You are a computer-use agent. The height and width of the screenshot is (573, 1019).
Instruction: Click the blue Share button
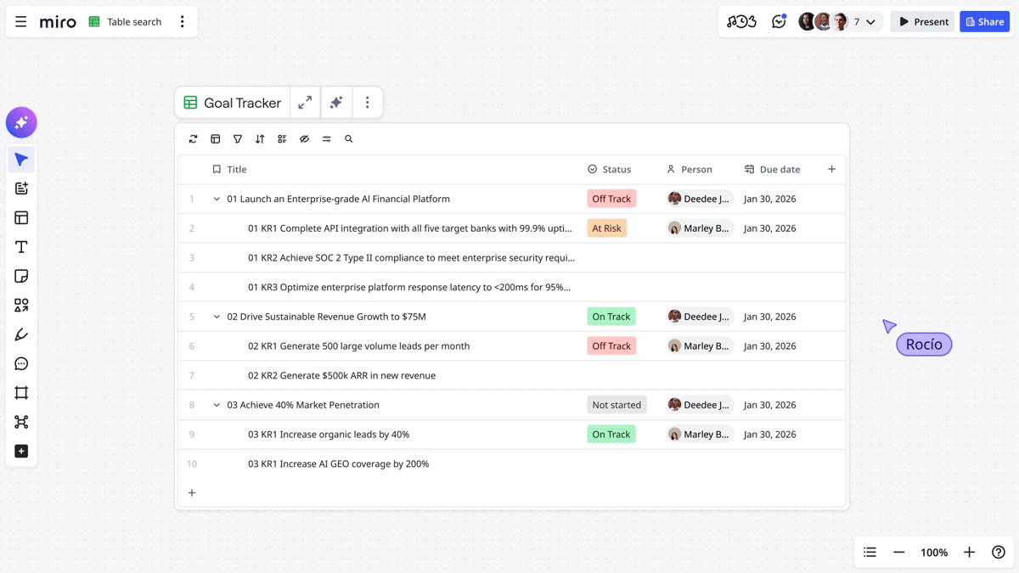984,22
